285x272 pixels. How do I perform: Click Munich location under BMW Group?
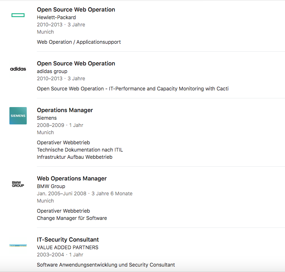pos(46,201)
